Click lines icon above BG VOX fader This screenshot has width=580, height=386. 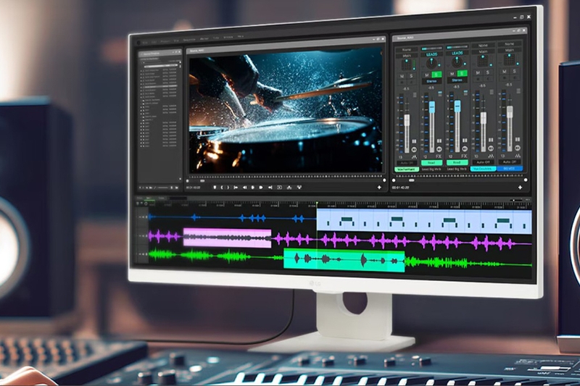(518, 91)
